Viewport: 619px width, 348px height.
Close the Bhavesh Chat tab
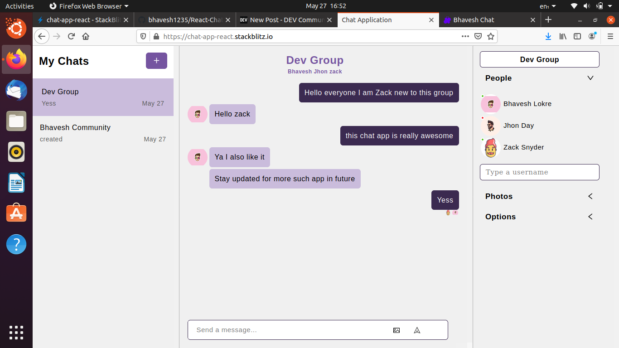pos(533,20)
